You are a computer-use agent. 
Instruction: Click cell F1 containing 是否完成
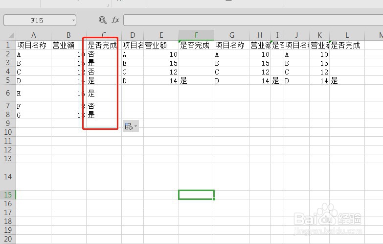pos(196,45)
